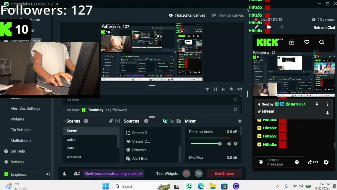337x190 pixels.
Task: Open Kick following heart icon
Action: click(x=307, y=42)
